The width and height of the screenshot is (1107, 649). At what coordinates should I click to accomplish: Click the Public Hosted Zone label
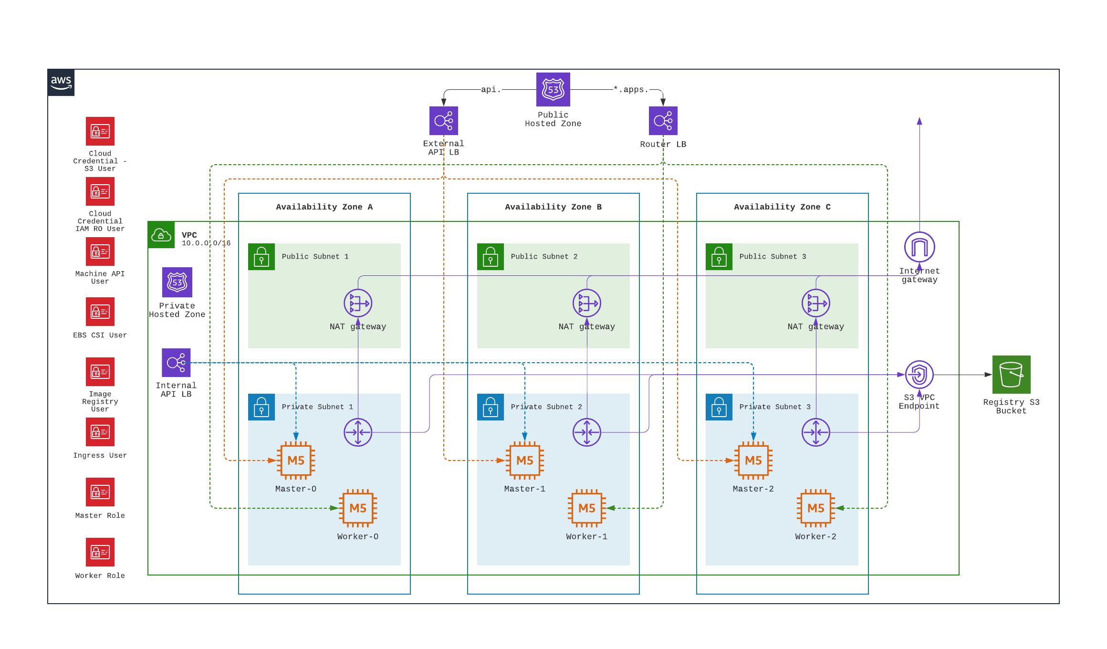click(x=553, y=119)
